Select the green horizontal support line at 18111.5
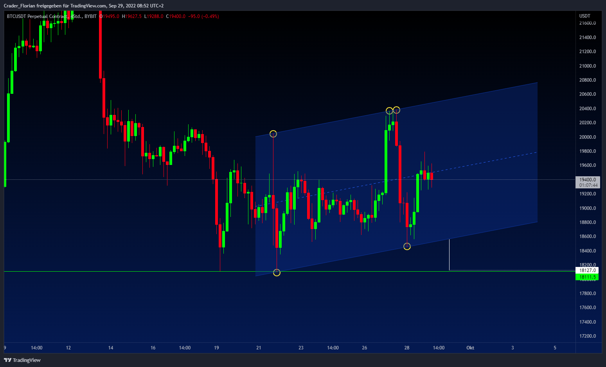Viewport: 606px width, 367px height. point(290,271)
